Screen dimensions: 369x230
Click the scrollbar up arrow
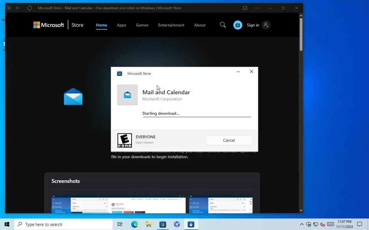tap(301, 15)
